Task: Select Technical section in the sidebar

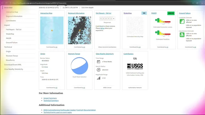Action: [x=8, y=47]
